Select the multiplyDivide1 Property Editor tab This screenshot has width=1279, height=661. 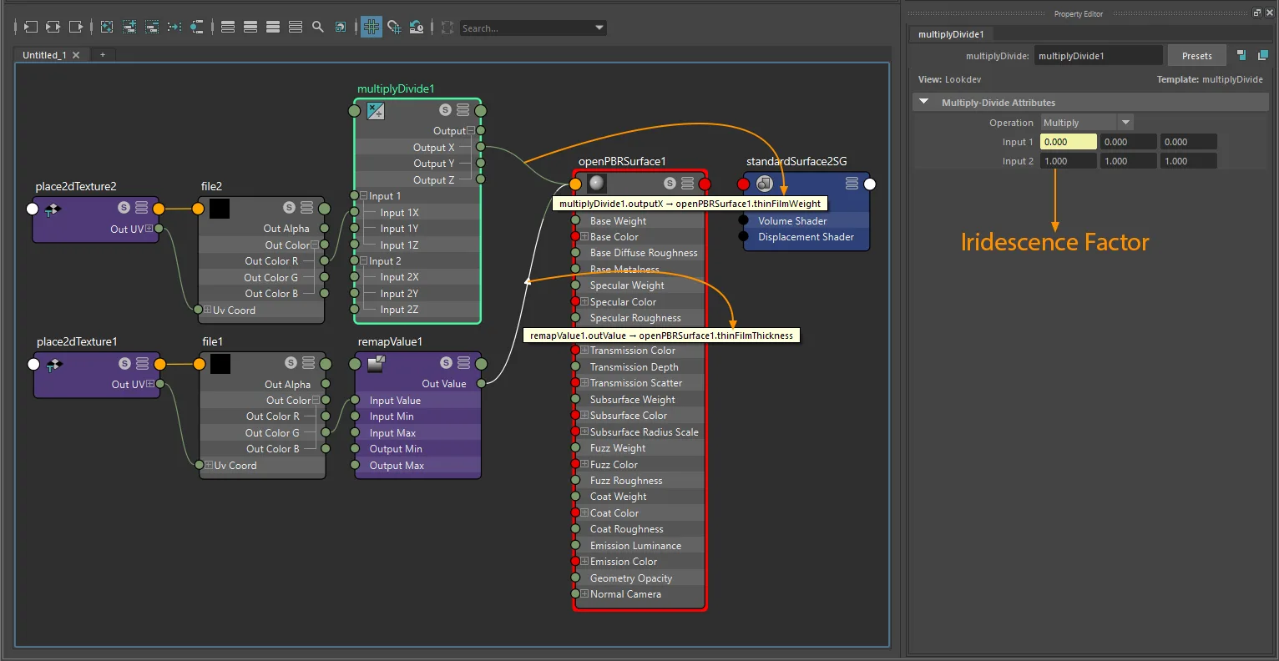951,34
